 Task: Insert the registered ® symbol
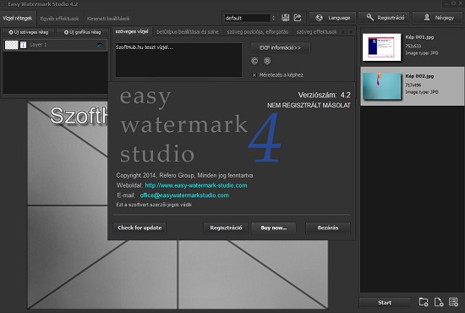267,61
